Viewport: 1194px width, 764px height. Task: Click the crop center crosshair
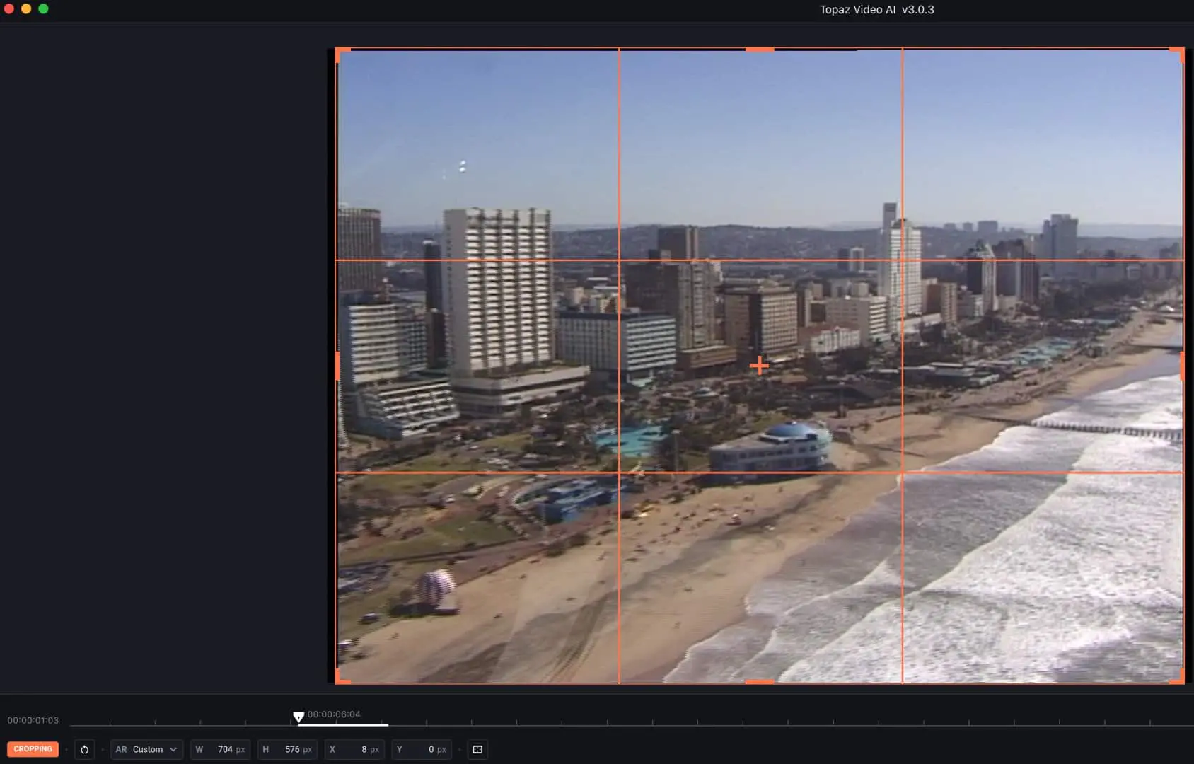[759, 366]
